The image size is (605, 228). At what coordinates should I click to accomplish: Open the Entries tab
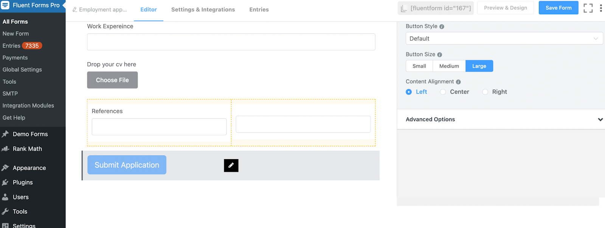point(259,10)
